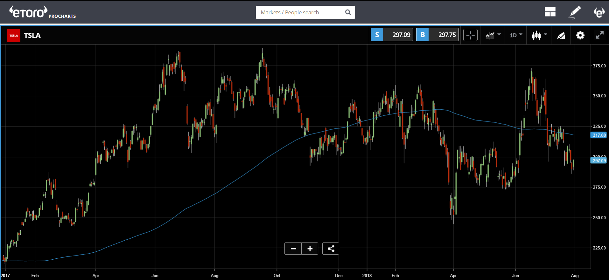Screen dimensions: 609x280
Task: Zoom in with the plus button
Action: (x=310, y=249)
